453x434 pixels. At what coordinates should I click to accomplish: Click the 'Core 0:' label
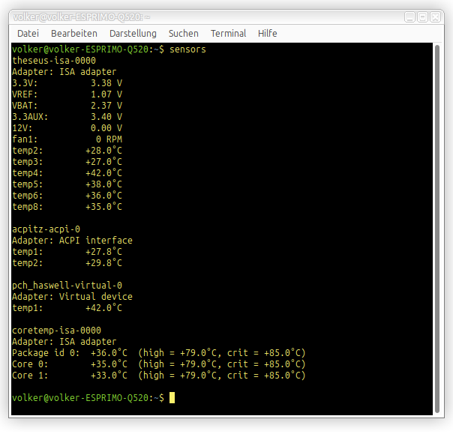(x=30, y=364)
